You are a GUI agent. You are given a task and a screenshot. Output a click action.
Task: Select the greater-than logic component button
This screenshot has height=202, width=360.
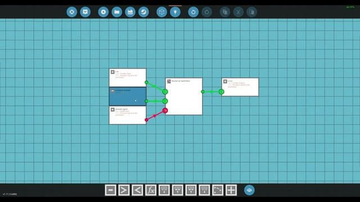124,190
